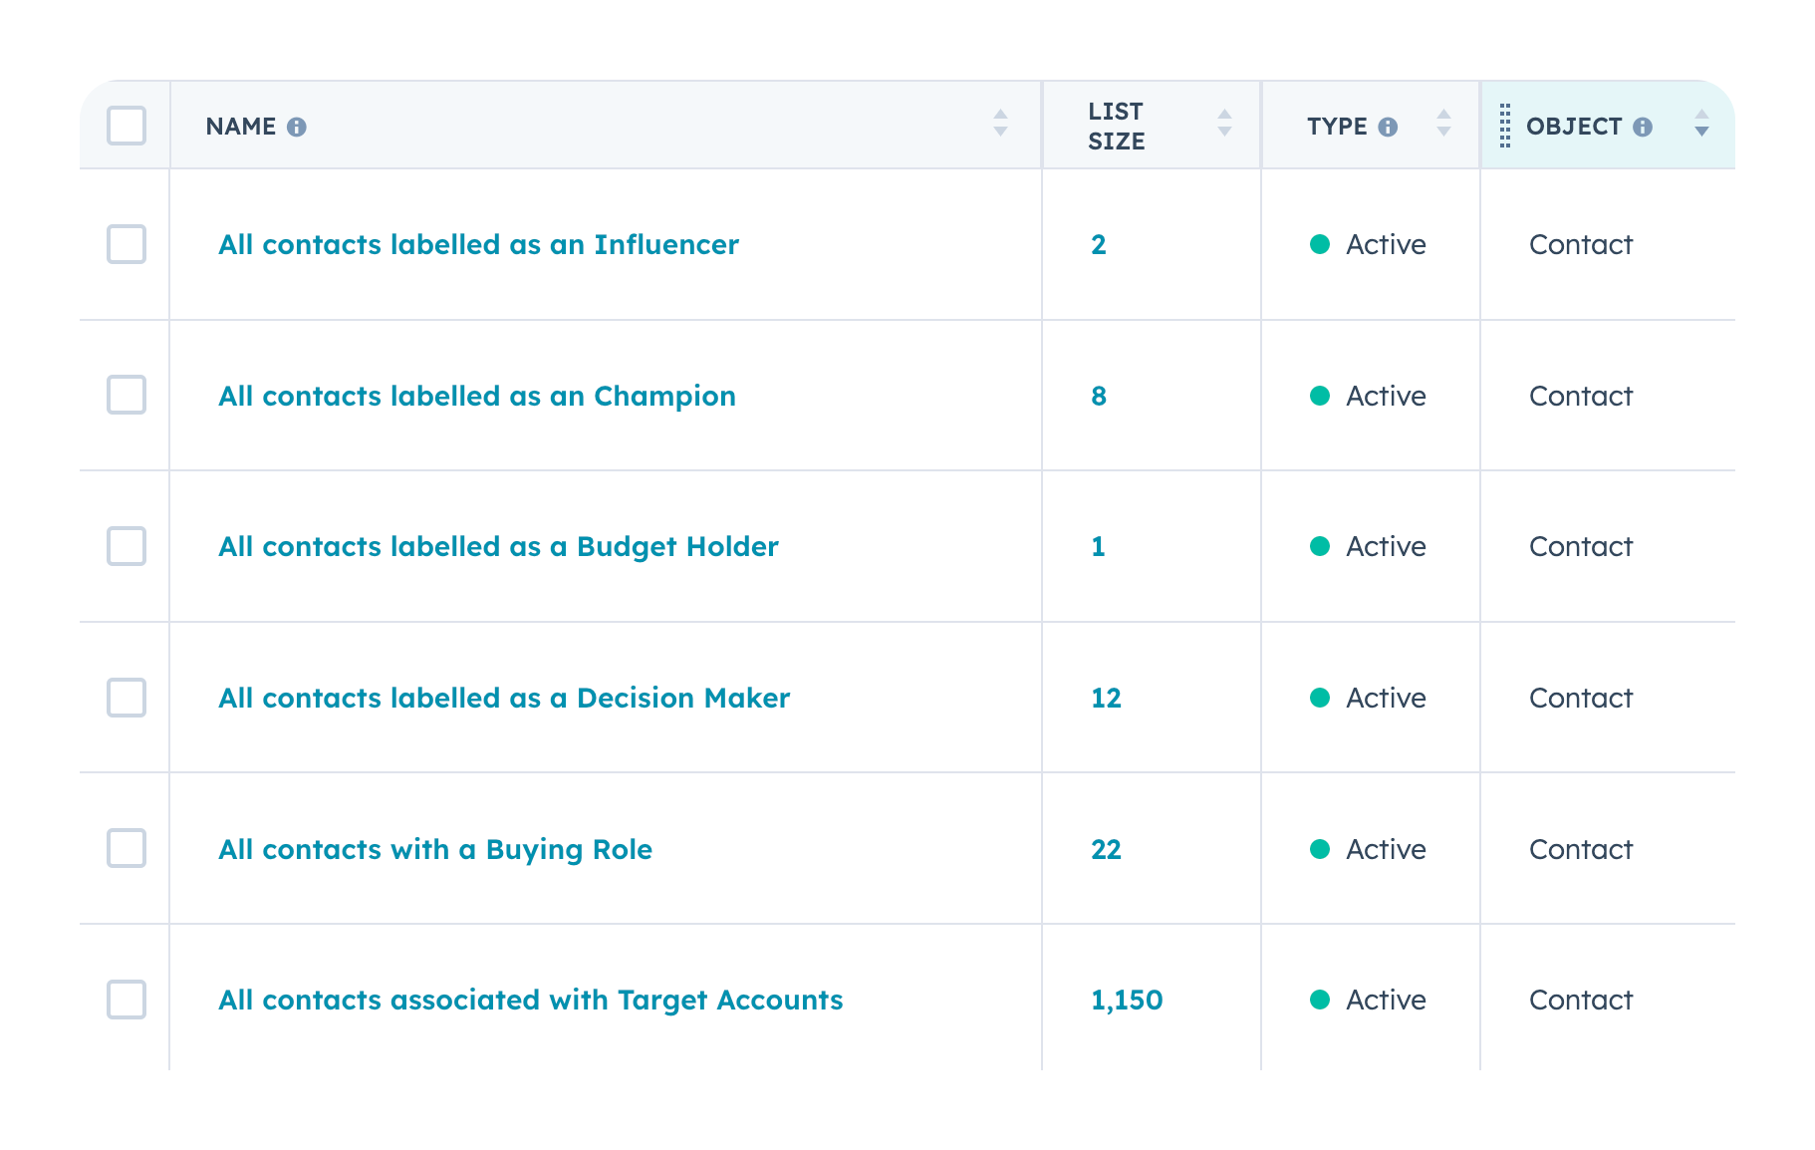The width and height of the screenshot is (1815, 1150).
Task: Click the sort control next to NAME header
Action: 999,125
